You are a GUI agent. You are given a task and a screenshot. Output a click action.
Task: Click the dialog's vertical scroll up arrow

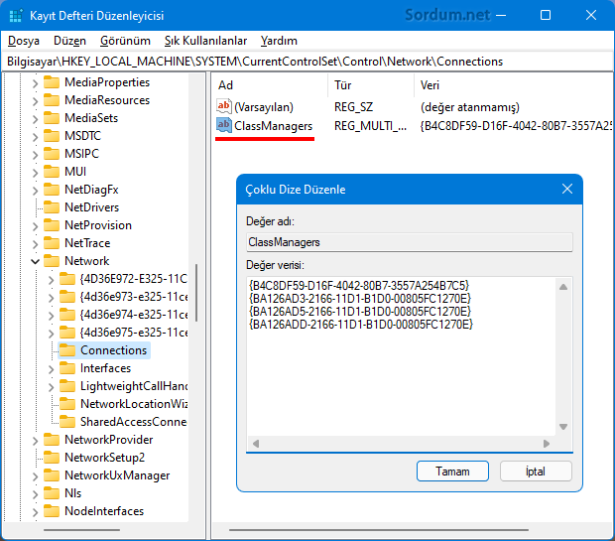pyautogui.click(x=563, y=287)
